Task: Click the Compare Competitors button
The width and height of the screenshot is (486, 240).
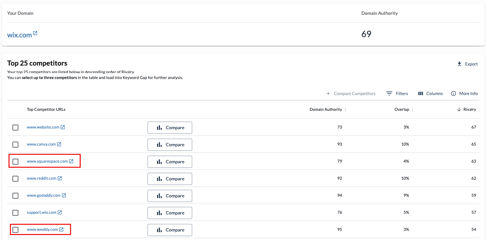Action: click(x=351, y=93)
